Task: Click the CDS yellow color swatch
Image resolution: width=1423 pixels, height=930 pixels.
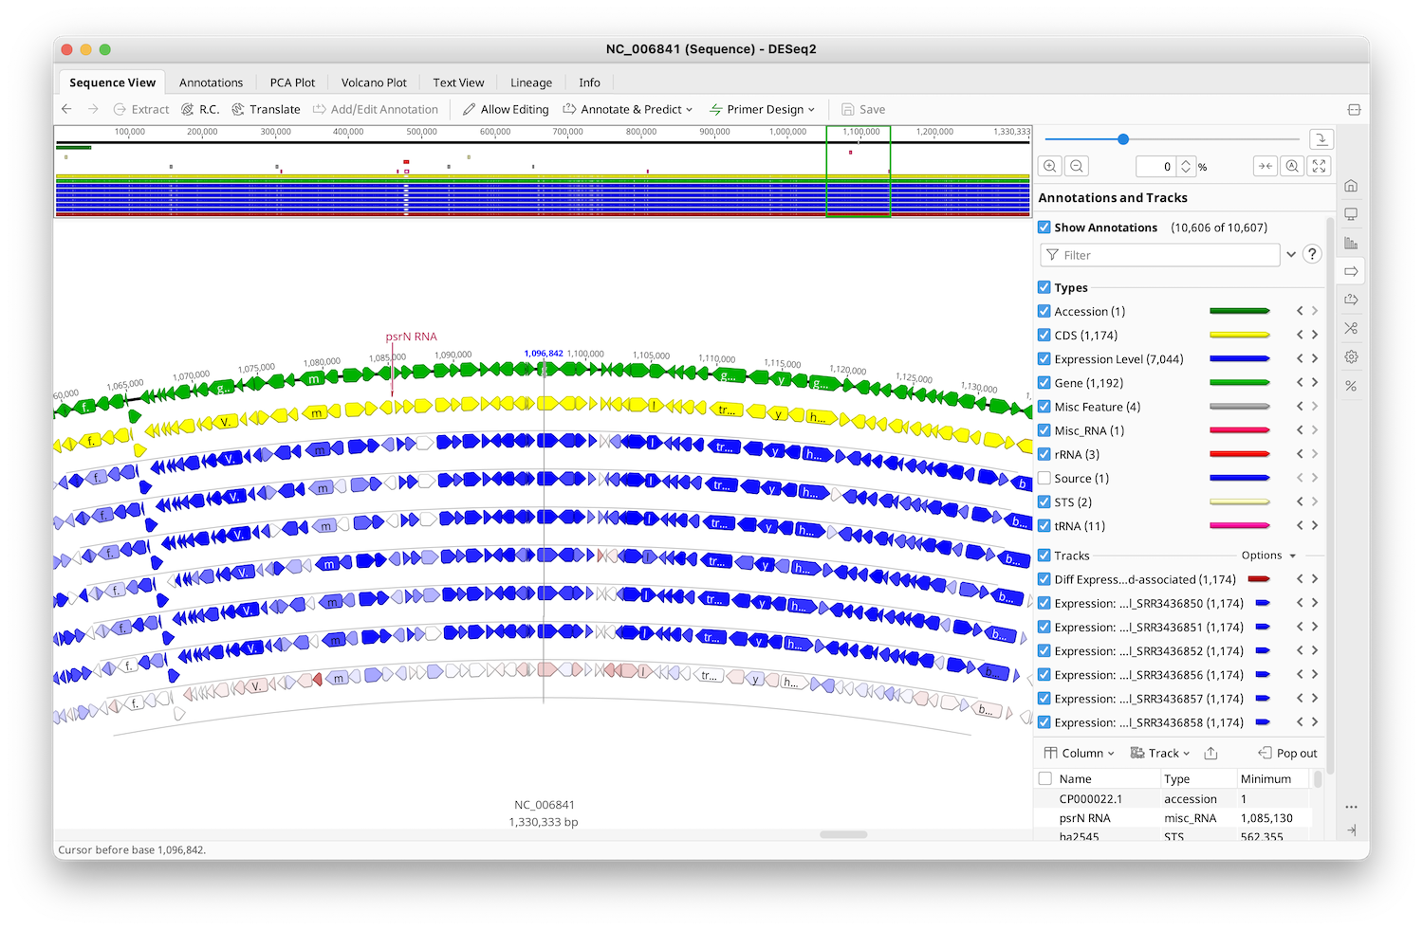Action: click(x=1239, y=335)
